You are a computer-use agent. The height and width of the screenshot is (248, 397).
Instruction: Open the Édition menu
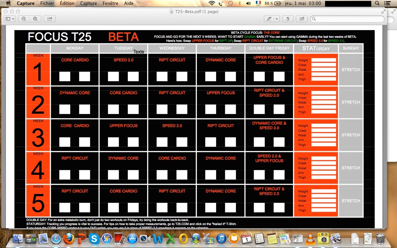67,3
